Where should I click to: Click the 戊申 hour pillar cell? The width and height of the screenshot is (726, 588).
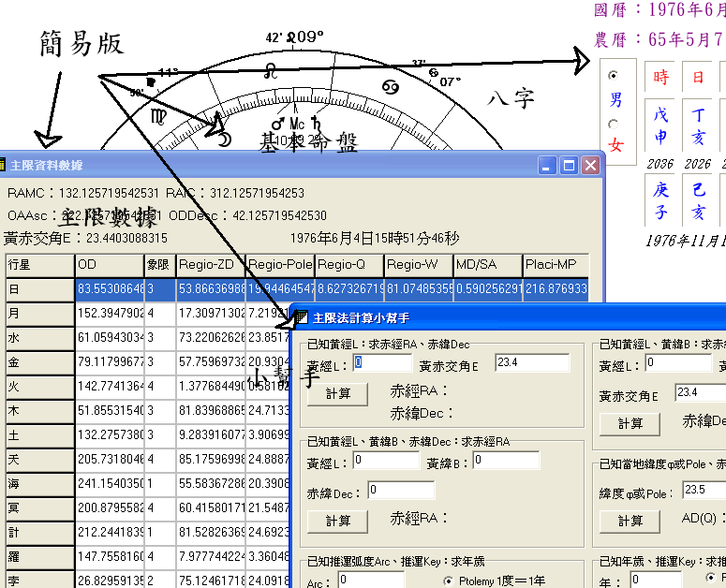[660, 125]
